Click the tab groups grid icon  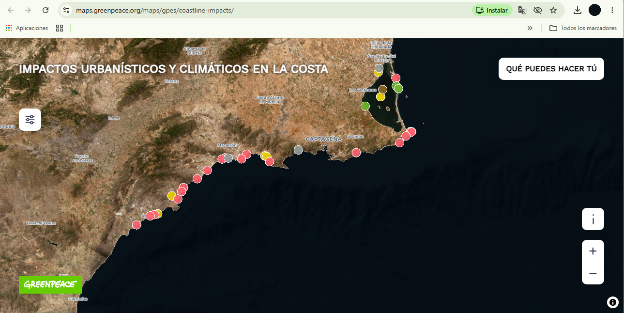coord(60,28)
